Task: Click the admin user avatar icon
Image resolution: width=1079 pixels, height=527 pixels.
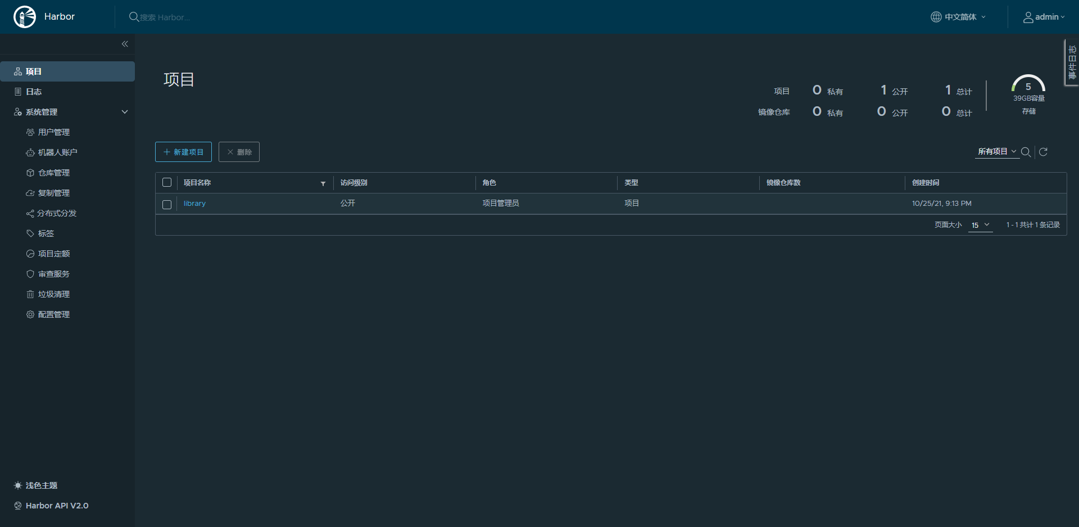Action: coord(1028,17)
